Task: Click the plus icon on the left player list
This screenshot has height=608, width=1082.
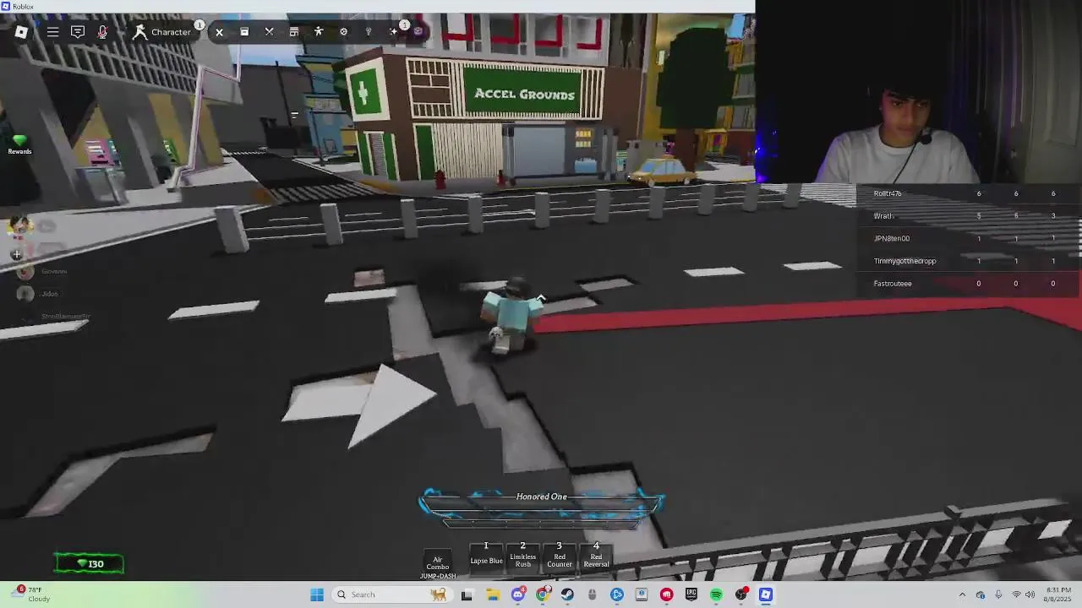Action: point(16,254)
